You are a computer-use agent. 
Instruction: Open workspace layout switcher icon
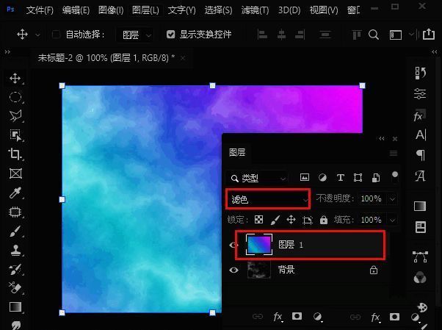coord(396,35)
